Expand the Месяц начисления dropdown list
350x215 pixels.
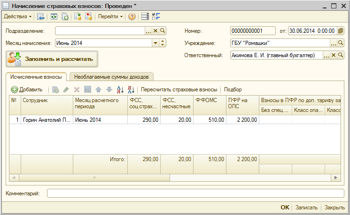click(x=155, y=43)
